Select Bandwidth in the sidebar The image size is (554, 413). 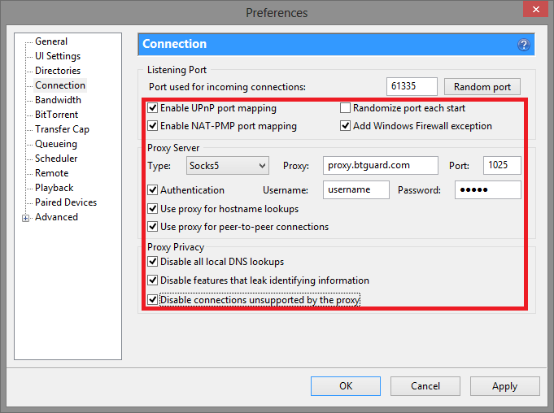(x=58, y=100)
